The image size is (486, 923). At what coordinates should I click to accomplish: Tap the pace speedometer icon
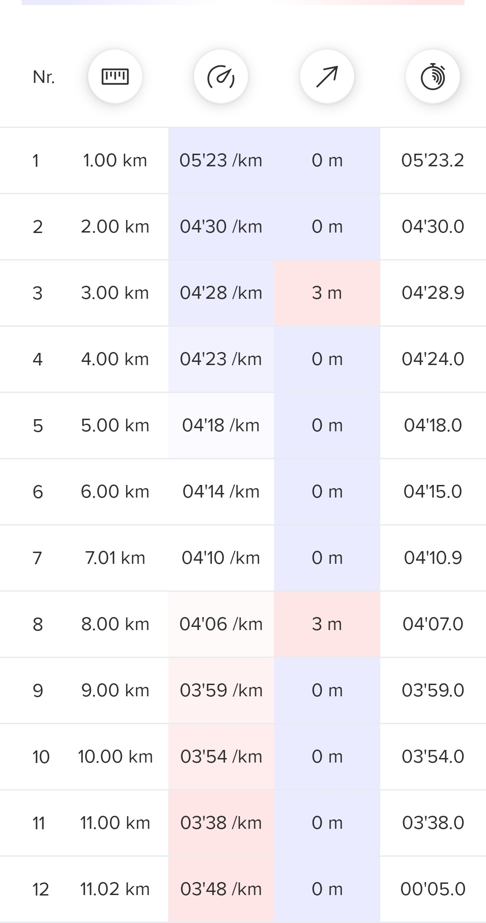coord(221,77)
